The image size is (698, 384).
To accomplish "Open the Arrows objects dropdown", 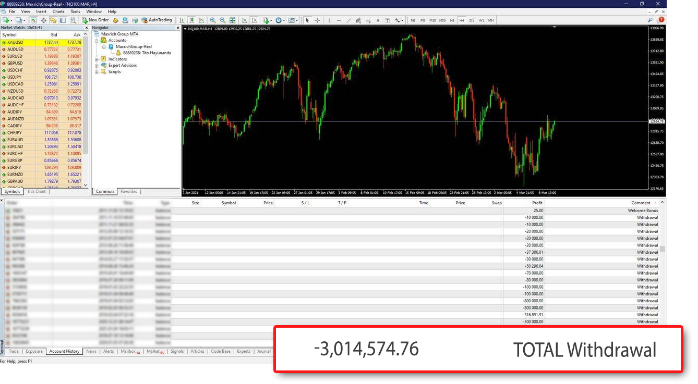I will click(399, 20).
